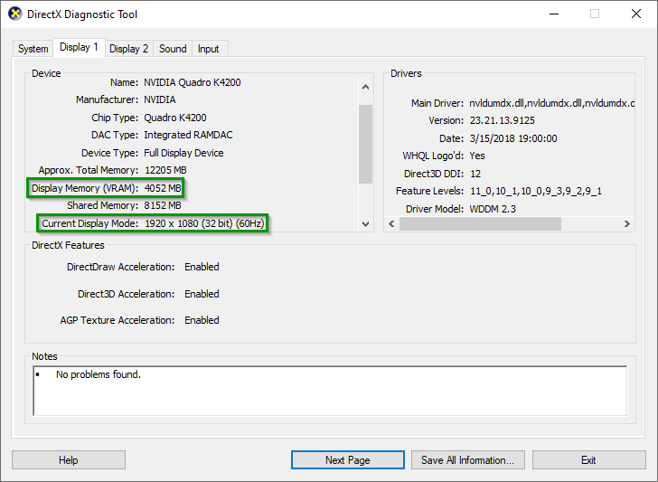Go to the Sound tab

(x=173, y=49)
